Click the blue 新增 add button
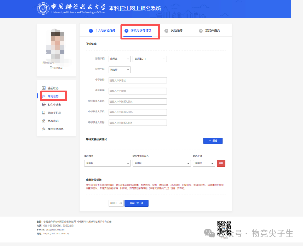This screenshot has height=246, width=303. tap(212, 141)
